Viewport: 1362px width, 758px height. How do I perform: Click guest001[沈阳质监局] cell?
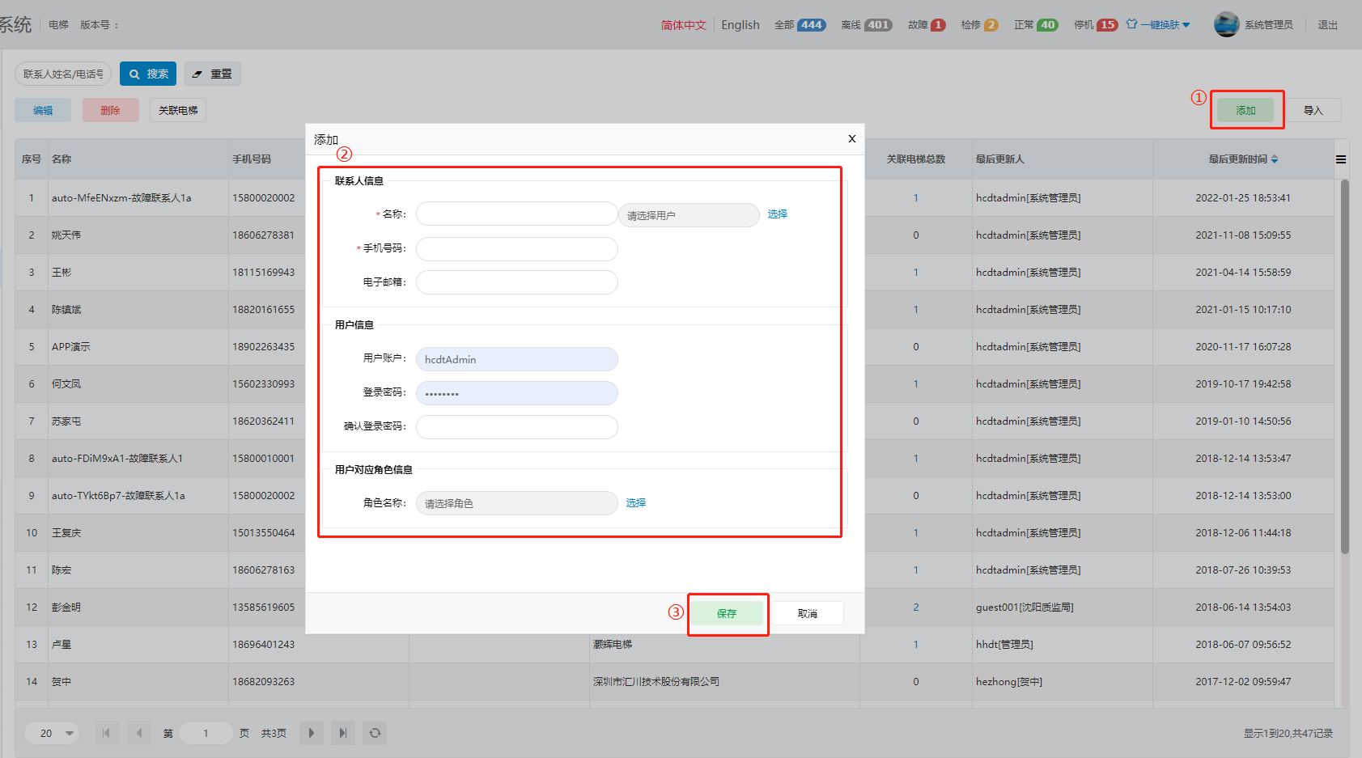1025,608
